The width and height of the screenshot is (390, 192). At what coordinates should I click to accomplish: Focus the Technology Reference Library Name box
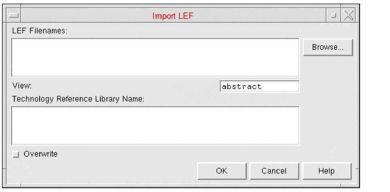[x=155, y=125]
